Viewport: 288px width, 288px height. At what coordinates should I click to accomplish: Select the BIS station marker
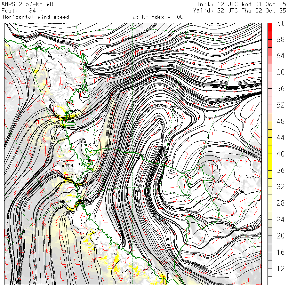(x=86, y=145)
